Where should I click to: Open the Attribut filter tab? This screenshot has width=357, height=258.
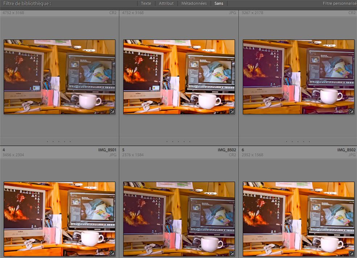166,3
